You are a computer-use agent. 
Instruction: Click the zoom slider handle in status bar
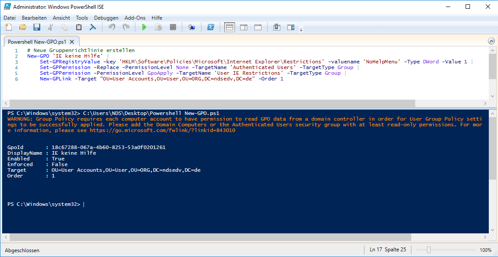pyautogui.click(x=429, y=250)
